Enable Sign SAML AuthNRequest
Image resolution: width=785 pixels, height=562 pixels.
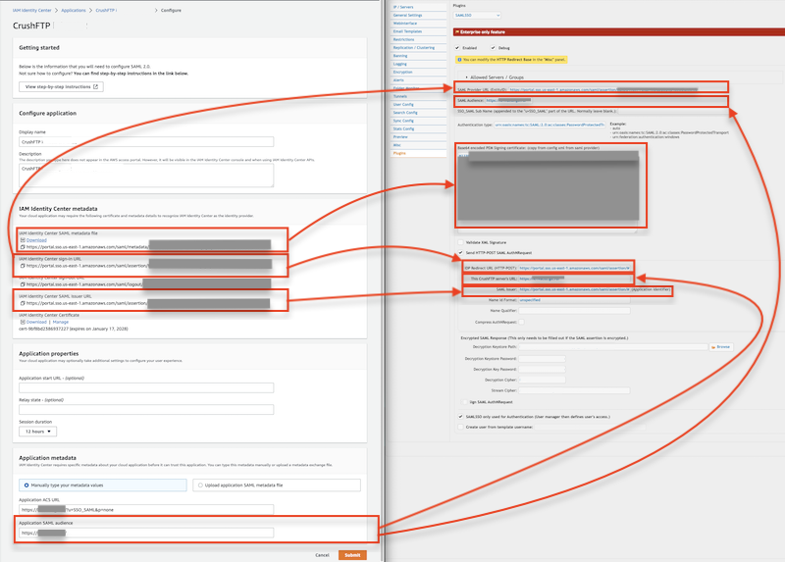(x=464, y=402)
